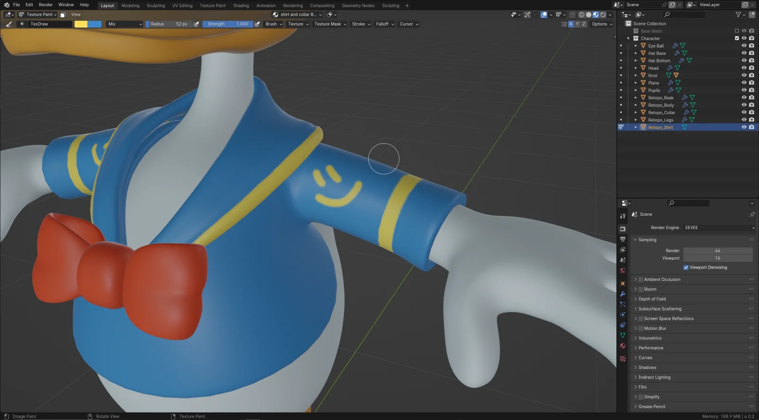Open the Render menu
Image resolution: width=759 pixels, height=420 pixels.
46,5
